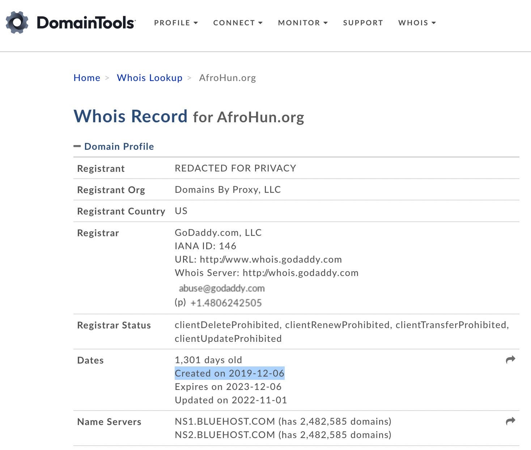This screenshot has width=531, height=450.
Task: Open the CONNECT dropdown menu
Action: click(x=238, y=23)
